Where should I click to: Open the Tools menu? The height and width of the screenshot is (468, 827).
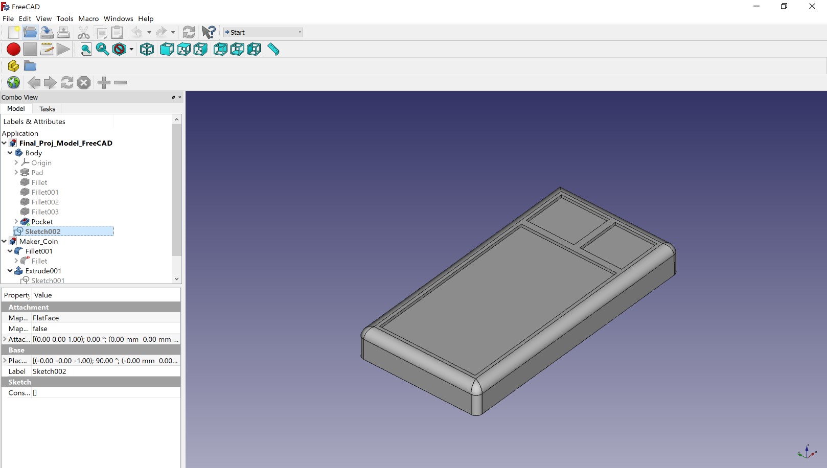(x=65, y=18)
